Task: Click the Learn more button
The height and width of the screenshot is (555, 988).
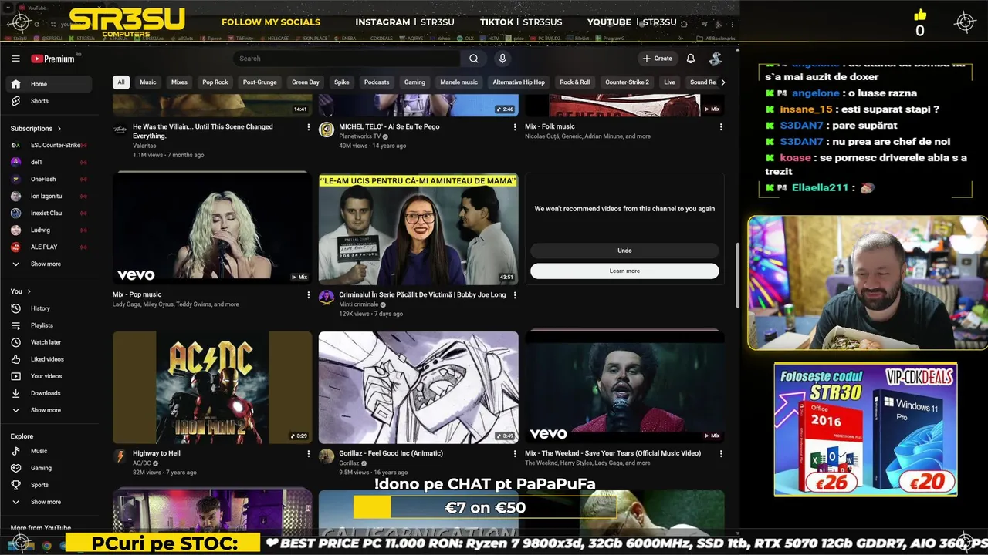Action: point(624,271)
